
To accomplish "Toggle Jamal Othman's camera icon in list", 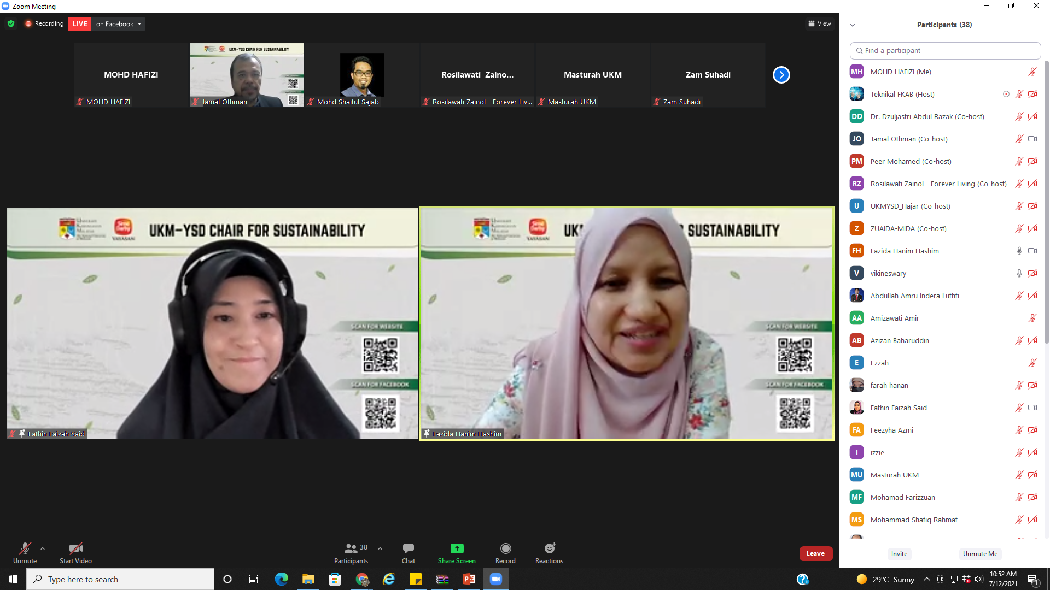I will [1032, 139].
